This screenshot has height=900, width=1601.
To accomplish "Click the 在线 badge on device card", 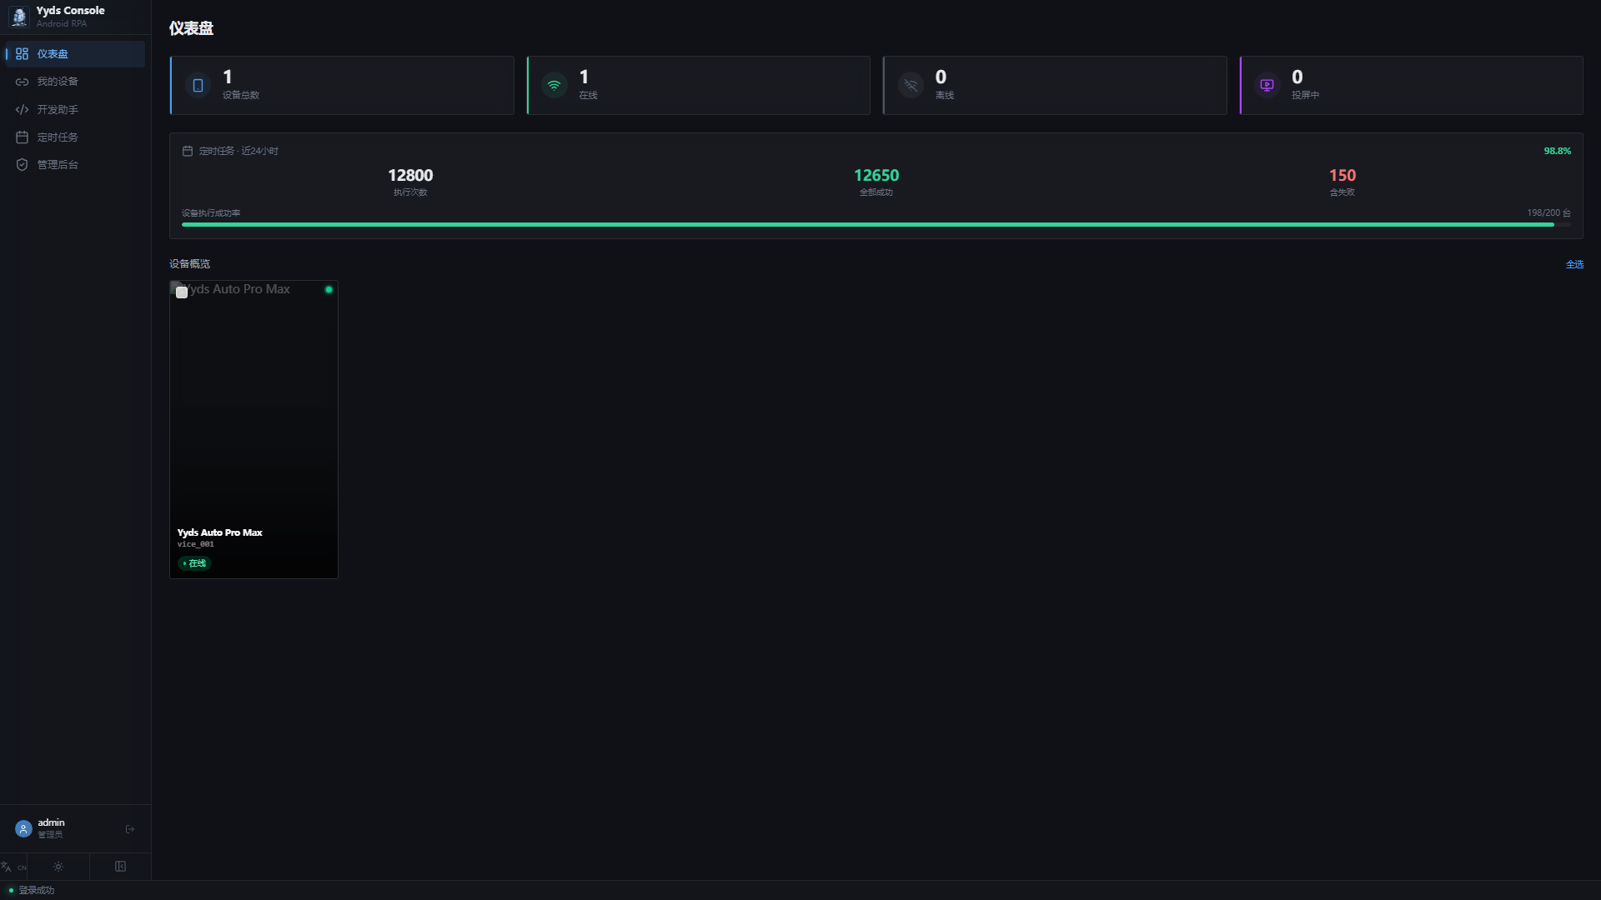I will pyautogui.click(x=194, y=563).
